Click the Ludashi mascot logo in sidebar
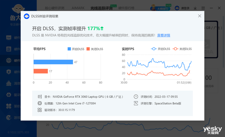 18,9
